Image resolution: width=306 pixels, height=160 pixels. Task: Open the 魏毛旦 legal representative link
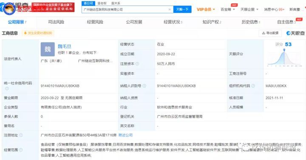click(65, 46)
